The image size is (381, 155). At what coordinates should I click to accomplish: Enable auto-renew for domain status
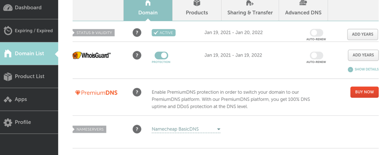316,33
